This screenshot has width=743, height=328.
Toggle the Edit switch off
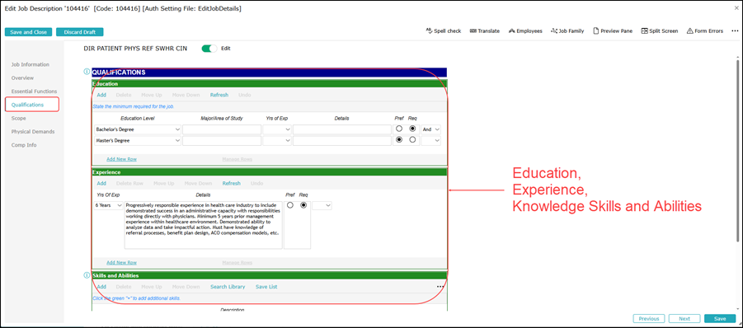coord(209,49)
